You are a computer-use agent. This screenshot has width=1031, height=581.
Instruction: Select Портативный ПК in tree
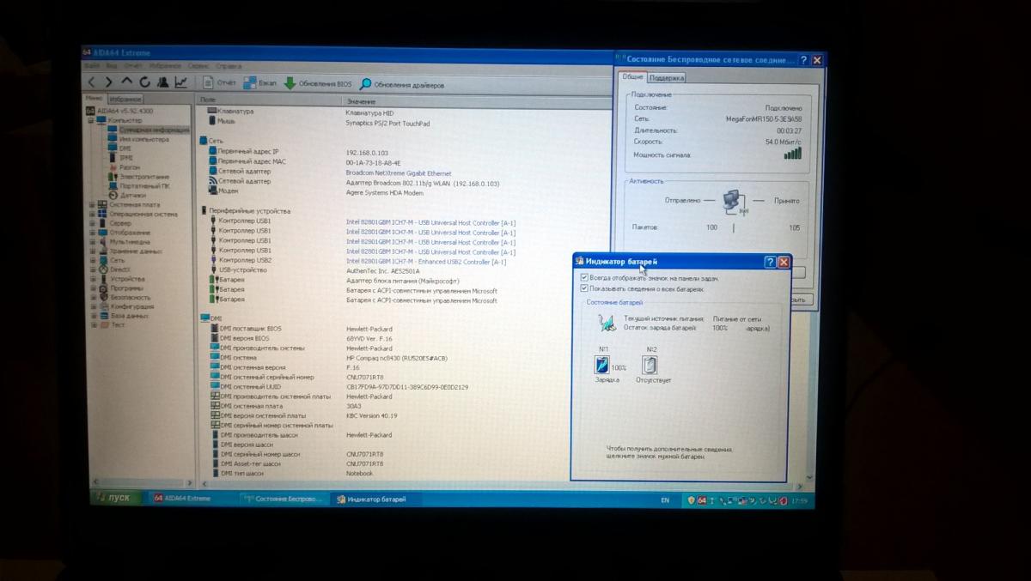[x=143, y=185]
